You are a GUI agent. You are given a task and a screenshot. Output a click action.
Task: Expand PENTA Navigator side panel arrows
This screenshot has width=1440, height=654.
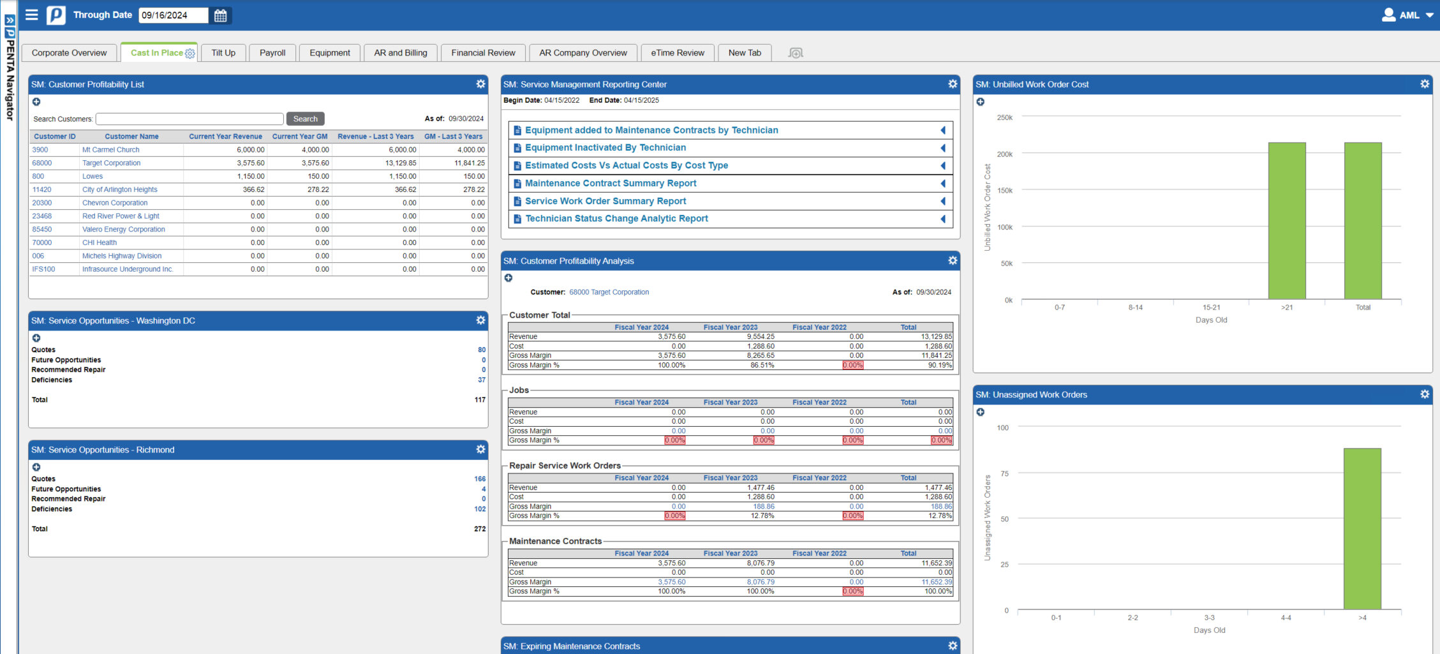[x=10, y=20]
